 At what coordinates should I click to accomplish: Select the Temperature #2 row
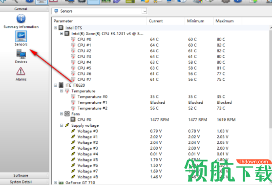pyautogui.click(x=161, y=108)
